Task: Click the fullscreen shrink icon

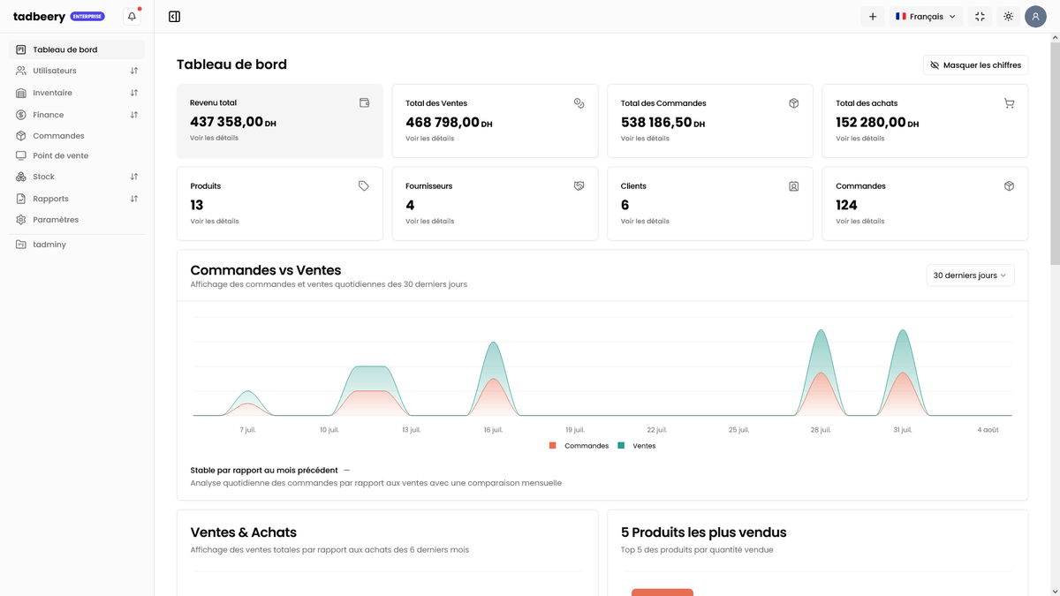Action: pyautogui.click(x=980, y=17)
